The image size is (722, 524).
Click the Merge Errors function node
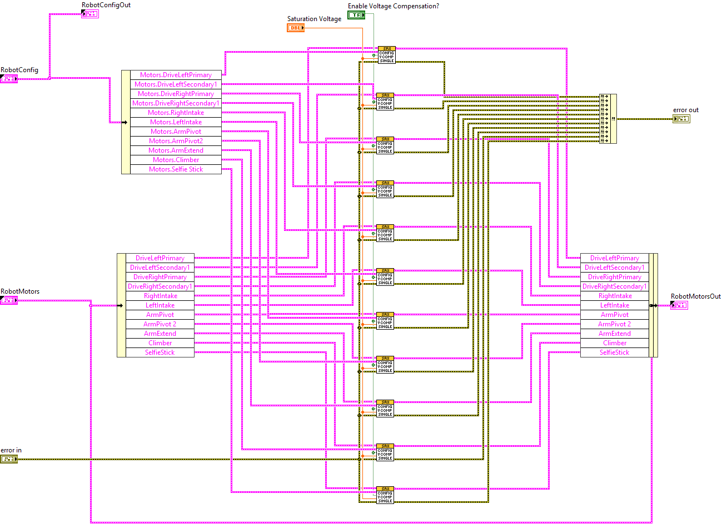coord(608,118)
